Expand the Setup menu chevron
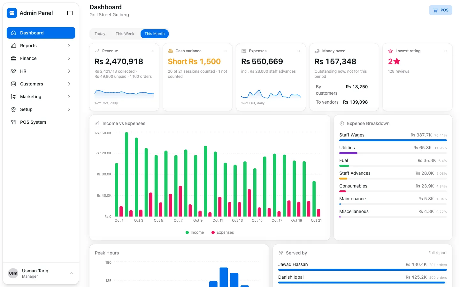This screenshot has height=287, width=460. (69, 109)
